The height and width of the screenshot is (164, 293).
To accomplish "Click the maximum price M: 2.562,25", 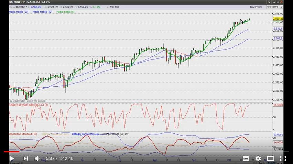I will [x=66, y=7].
